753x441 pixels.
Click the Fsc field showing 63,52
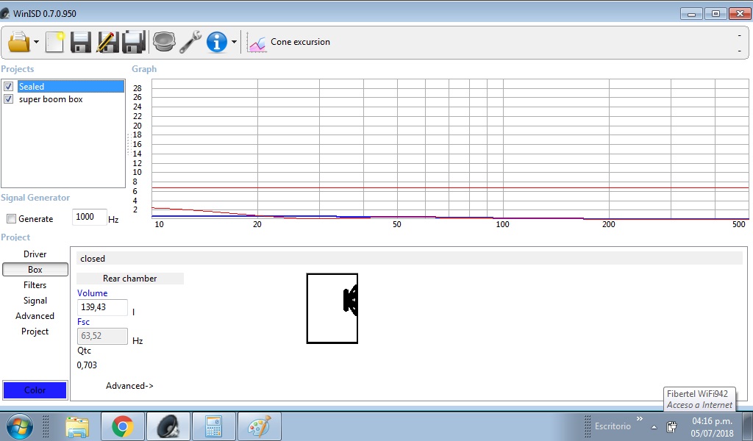(102, 336)
